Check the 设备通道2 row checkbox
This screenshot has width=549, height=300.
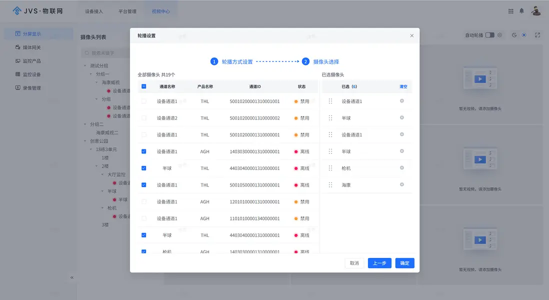(x=144, y=118)
